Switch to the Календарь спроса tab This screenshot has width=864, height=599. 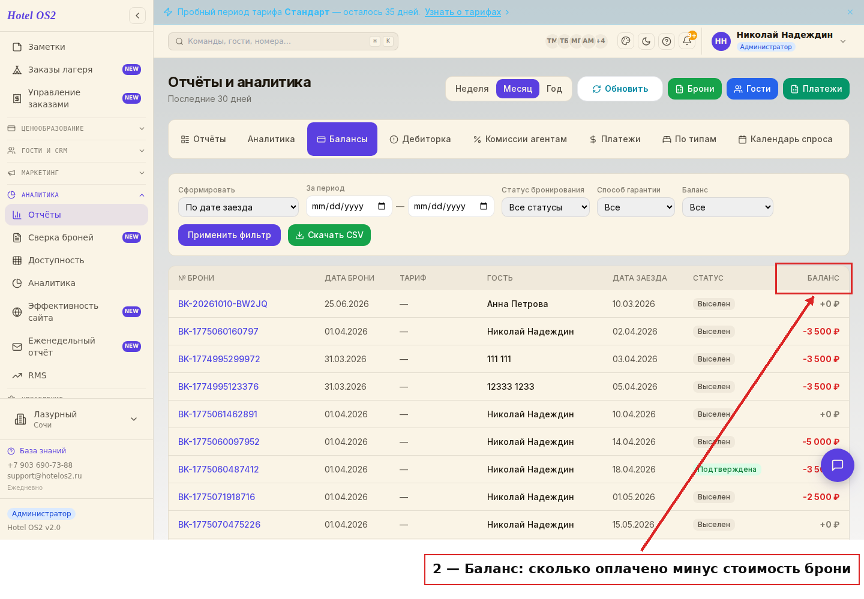[785, 139]
